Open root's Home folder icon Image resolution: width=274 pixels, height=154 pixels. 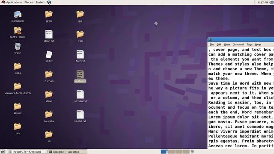pyautogui.click(x=18, y=31)
